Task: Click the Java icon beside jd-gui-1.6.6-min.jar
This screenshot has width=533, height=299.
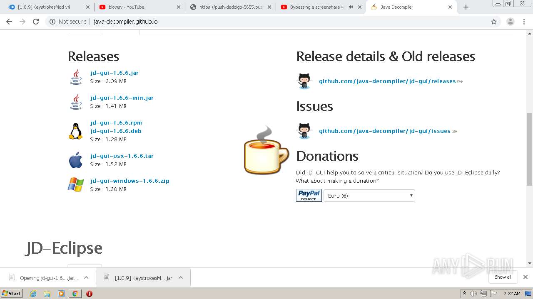Action: coord(76,102)
